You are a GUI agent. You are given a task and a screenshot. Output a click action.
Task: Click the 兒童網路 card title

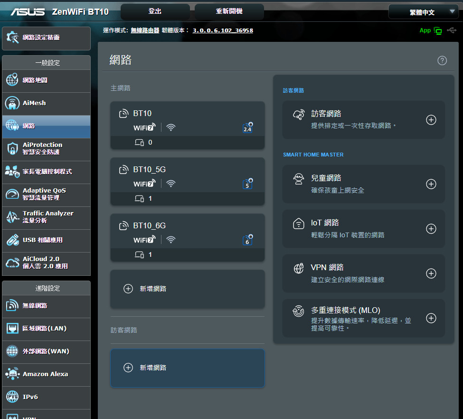click(x=326, y=178)
